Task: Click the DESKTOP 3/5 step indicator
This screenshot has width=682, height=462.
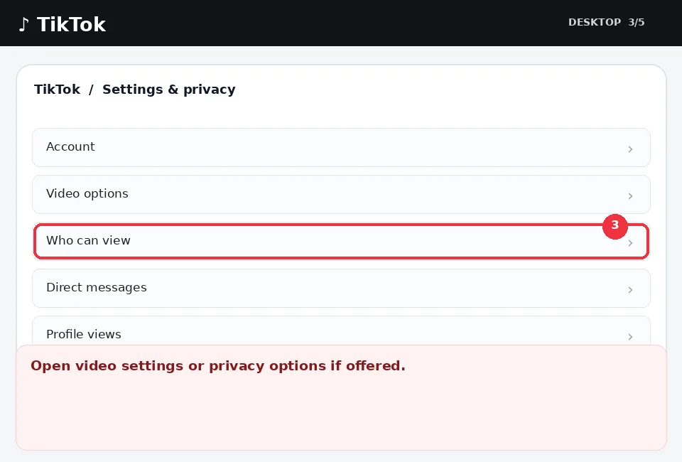Action: click(x=606, y=22)
